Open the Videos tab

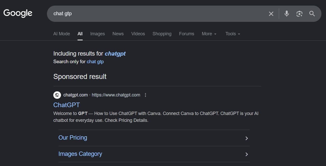[x=138, y=34]
